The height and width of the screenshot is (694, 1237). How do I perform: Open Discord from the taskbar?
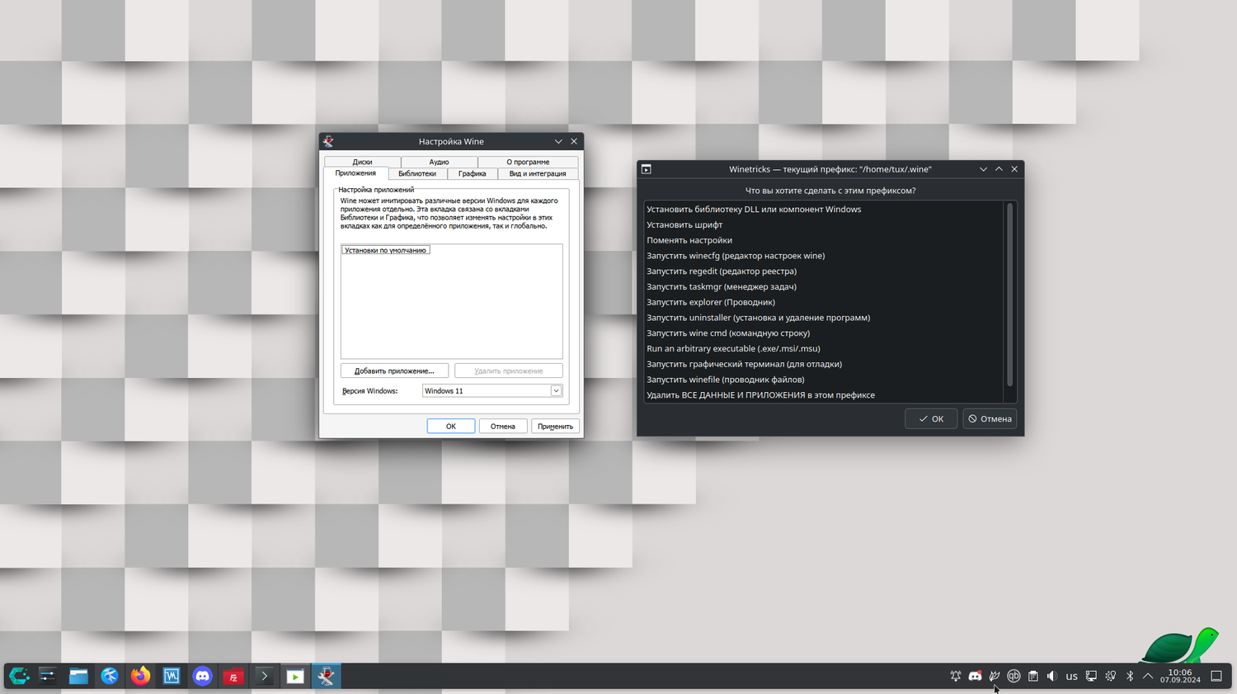coord(202,676)
